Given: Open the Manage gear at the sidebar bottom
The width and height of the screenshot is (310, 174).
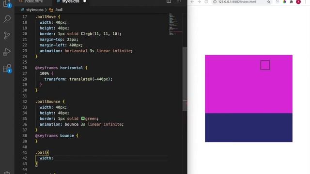Looking at the screenshot, I should [x=7, y=173].
